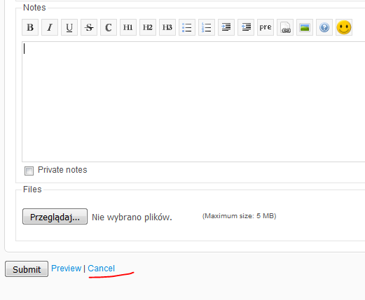Insert an image into notes
365x300 pixels.
click(305, 27)
